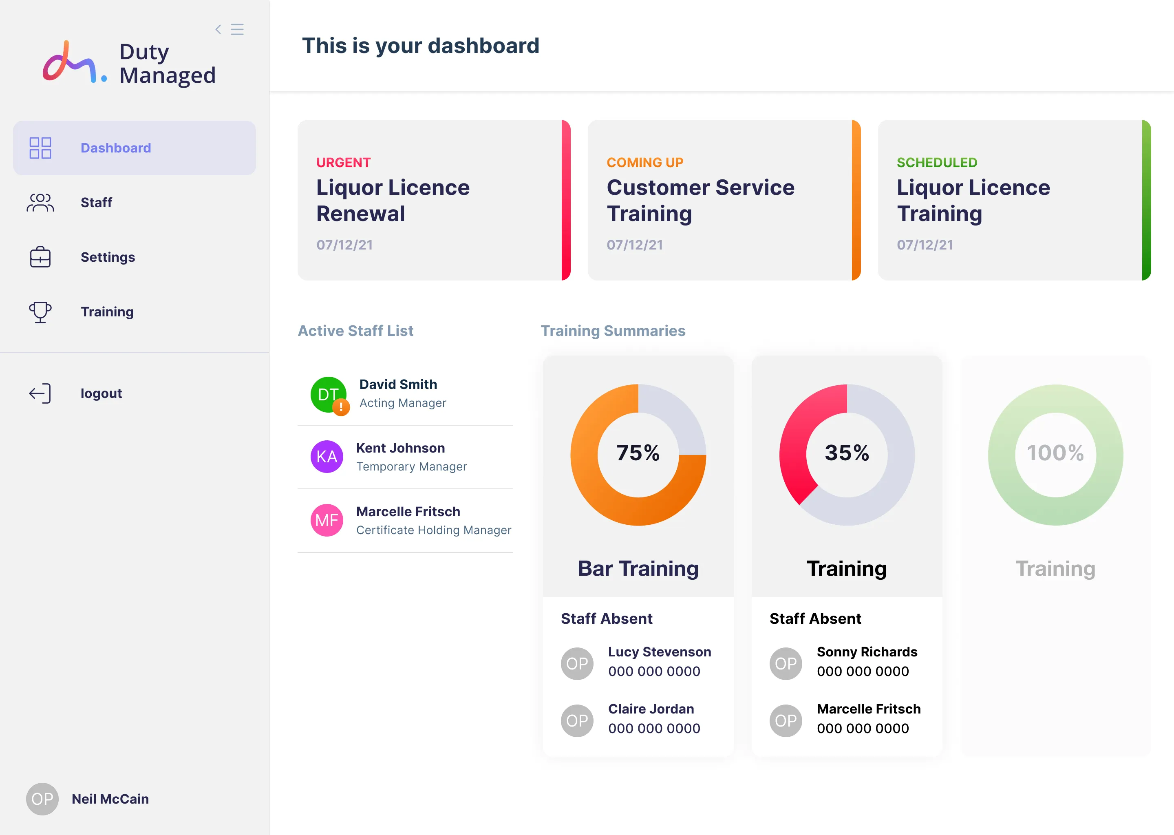Click David Smith's alert notification badge
1174x835 pixels.
coord(341,408)
